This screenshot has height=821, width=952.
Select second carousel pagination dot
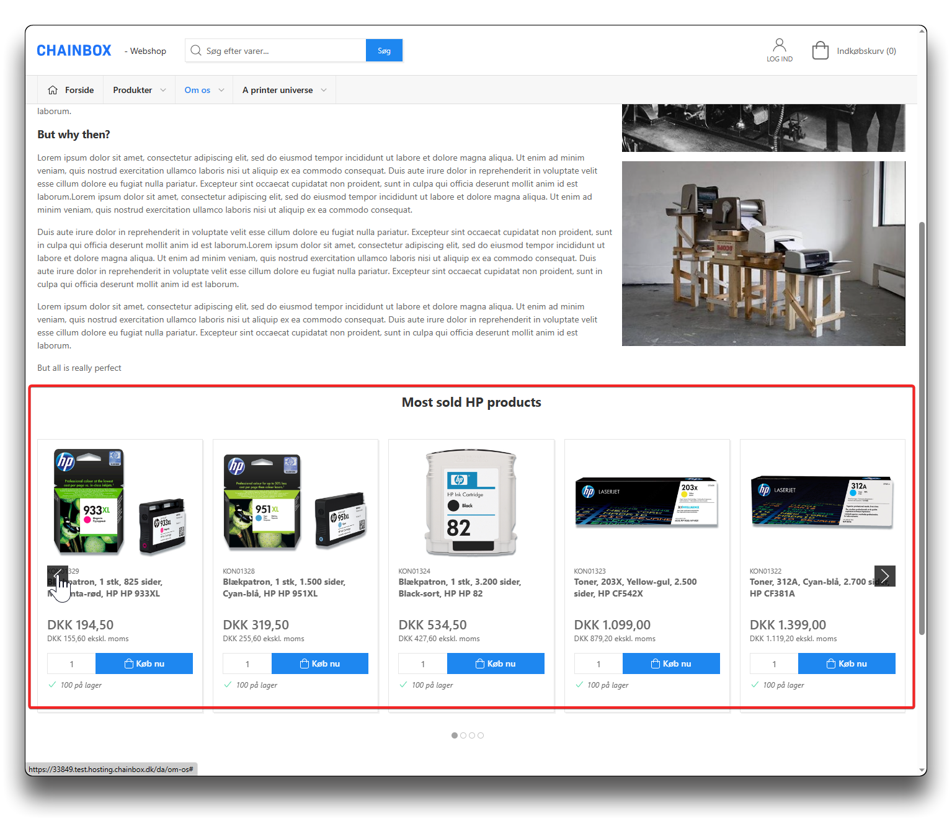coord(463,735)
